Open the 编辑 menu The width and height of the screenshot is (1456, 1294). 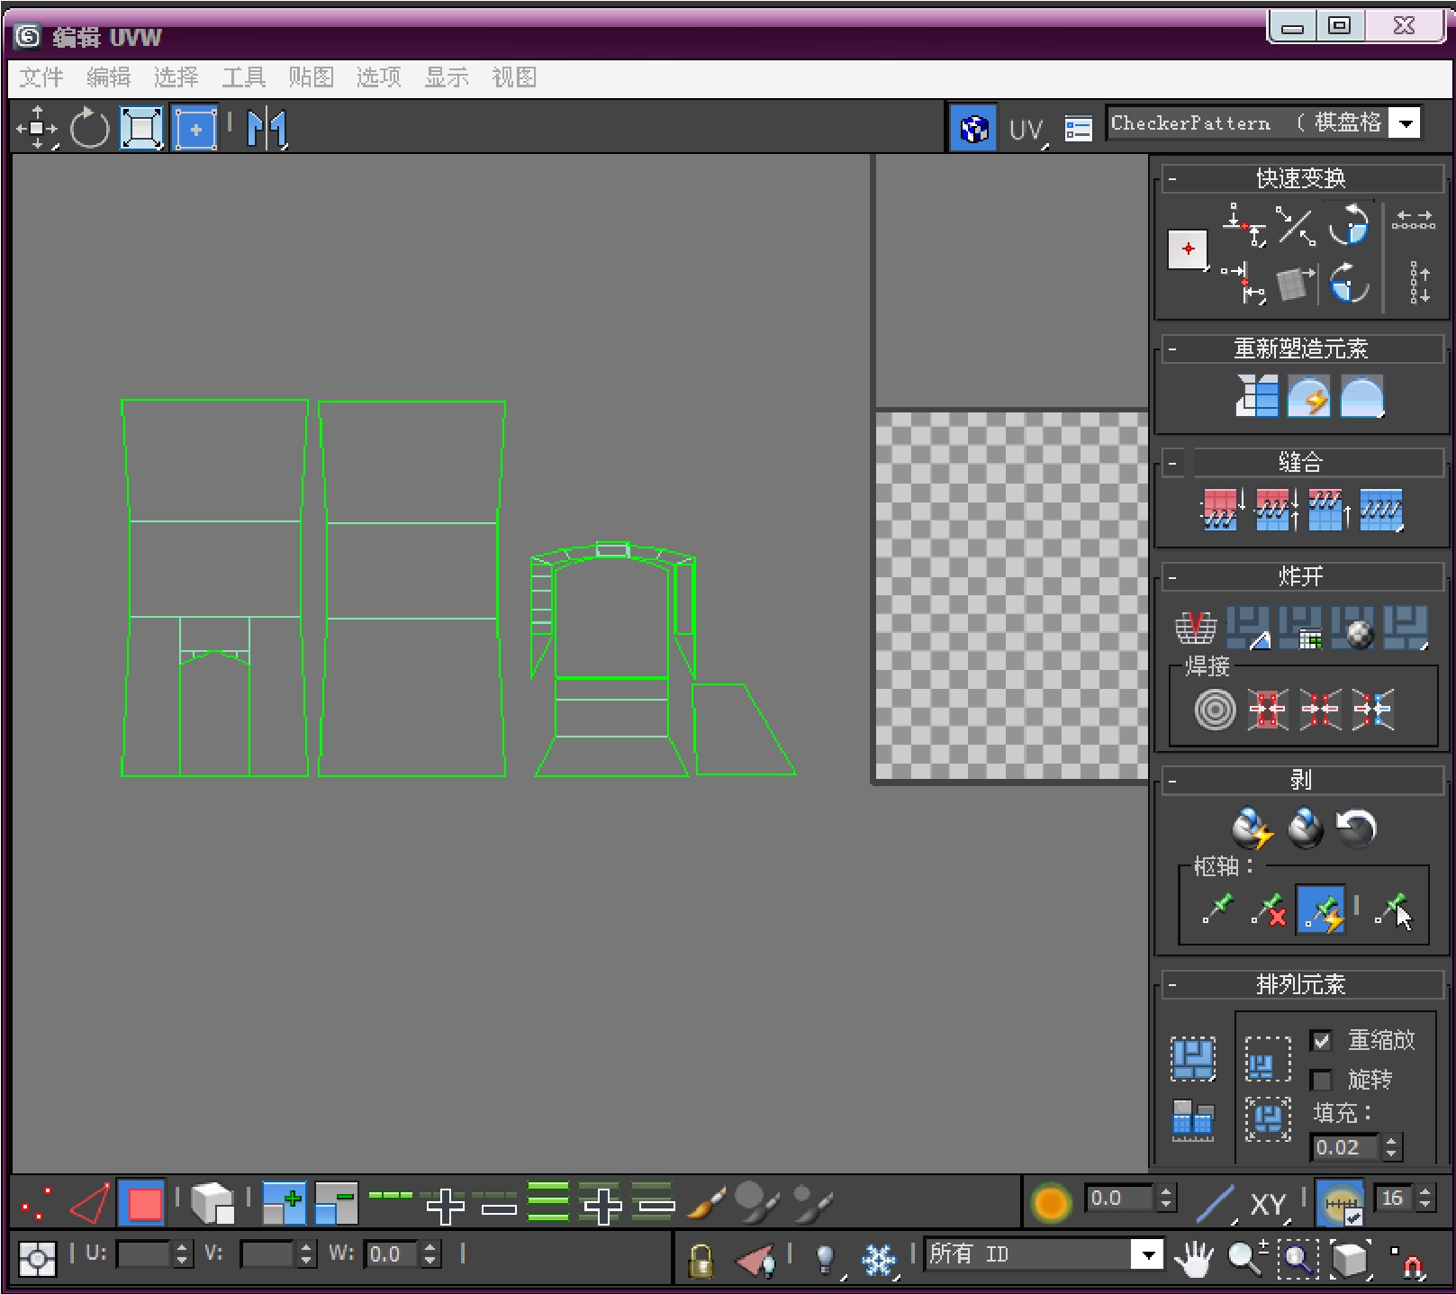pyautogui.click(x=109, y=77)
